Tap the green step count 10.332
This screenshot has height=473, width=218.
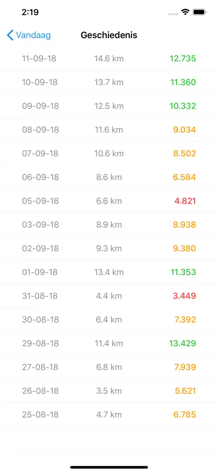[183, 106]
